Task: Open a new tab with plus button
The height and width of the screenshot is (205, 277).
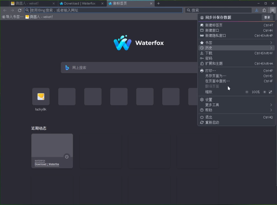Action: point(159,3)
